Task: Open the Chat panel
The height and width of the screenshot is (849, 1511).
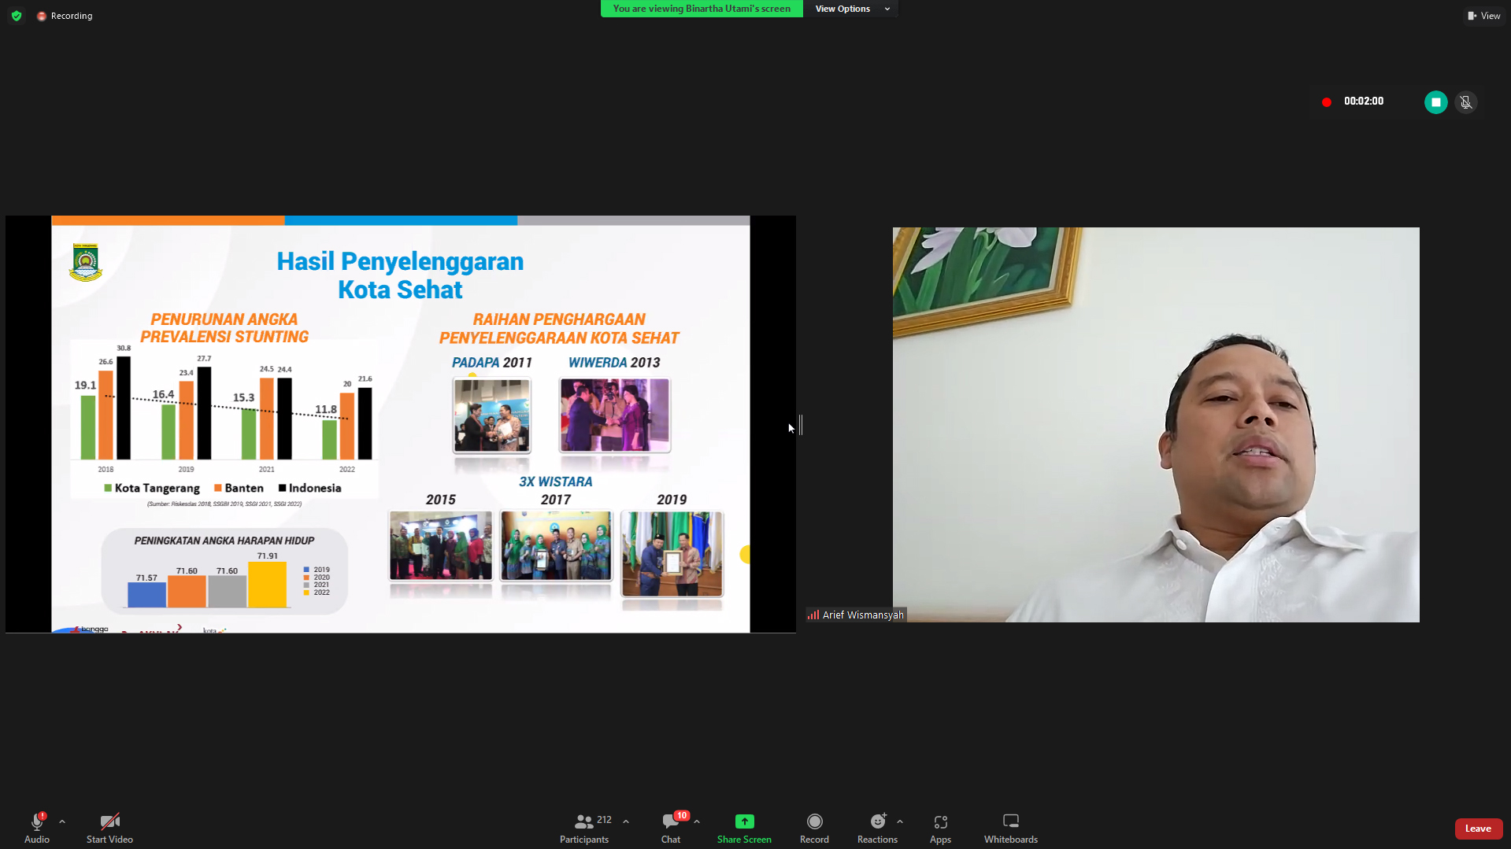Action: pyautogui.click(x=670, y=828)
